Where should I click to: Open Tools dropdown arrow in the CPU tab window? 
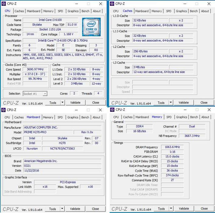pyautogui.click(x=62, y=102)
